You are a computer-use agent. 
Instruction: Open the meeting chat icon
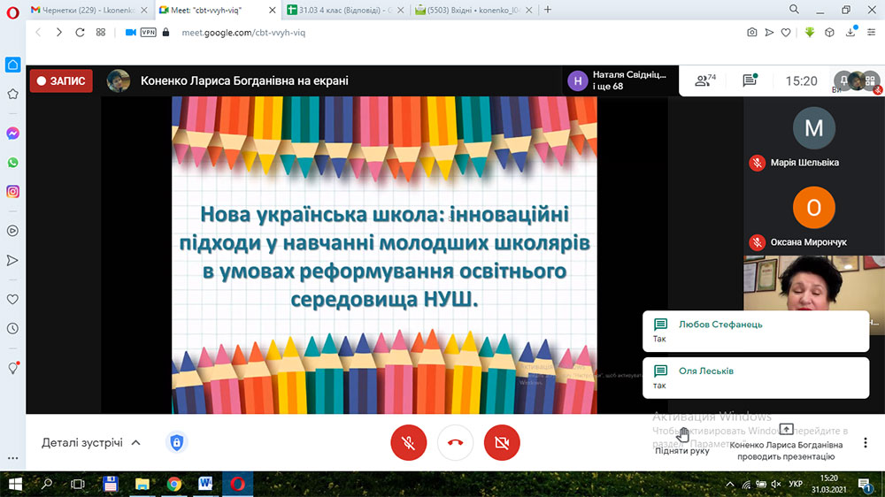pyautogui.click(x=750, y=80)
